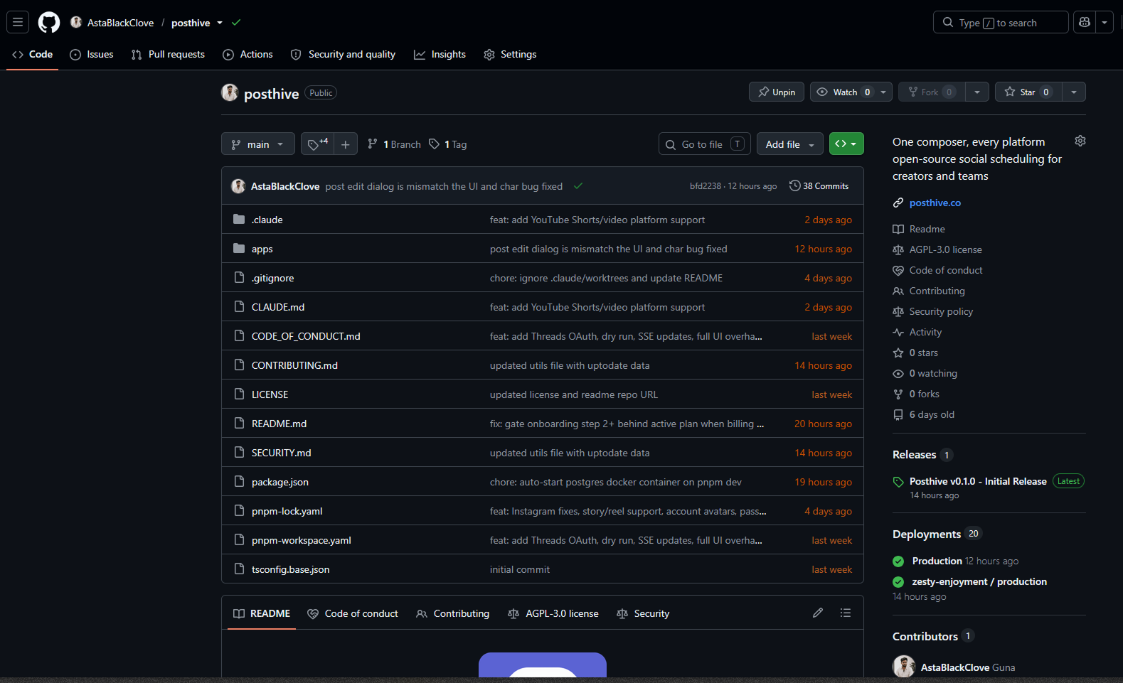The height and width of the screenshot is (683, 1123).
Task: Expand the Fork options caret
Action: [977, 92]
